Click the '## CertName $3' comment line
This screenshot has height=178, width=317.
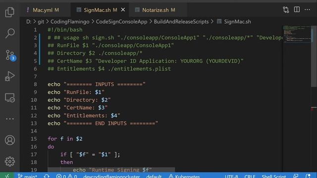pyautogui.click(x=145, y=61)
